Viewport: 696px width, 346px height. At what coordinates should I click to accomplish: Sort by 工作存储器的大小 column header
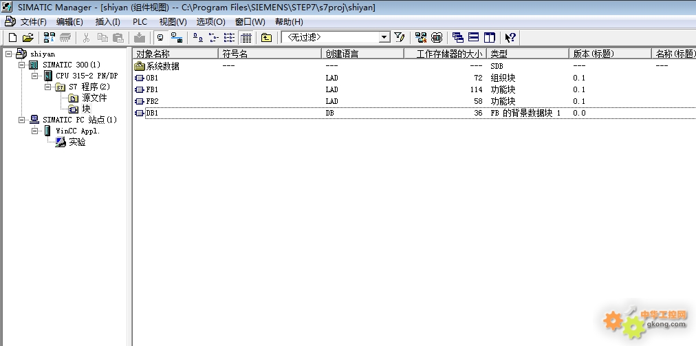(x=446, y=54)
